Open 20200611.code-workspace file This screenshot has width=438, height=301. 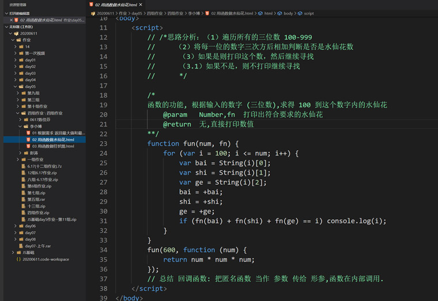(x=46, y=260)
